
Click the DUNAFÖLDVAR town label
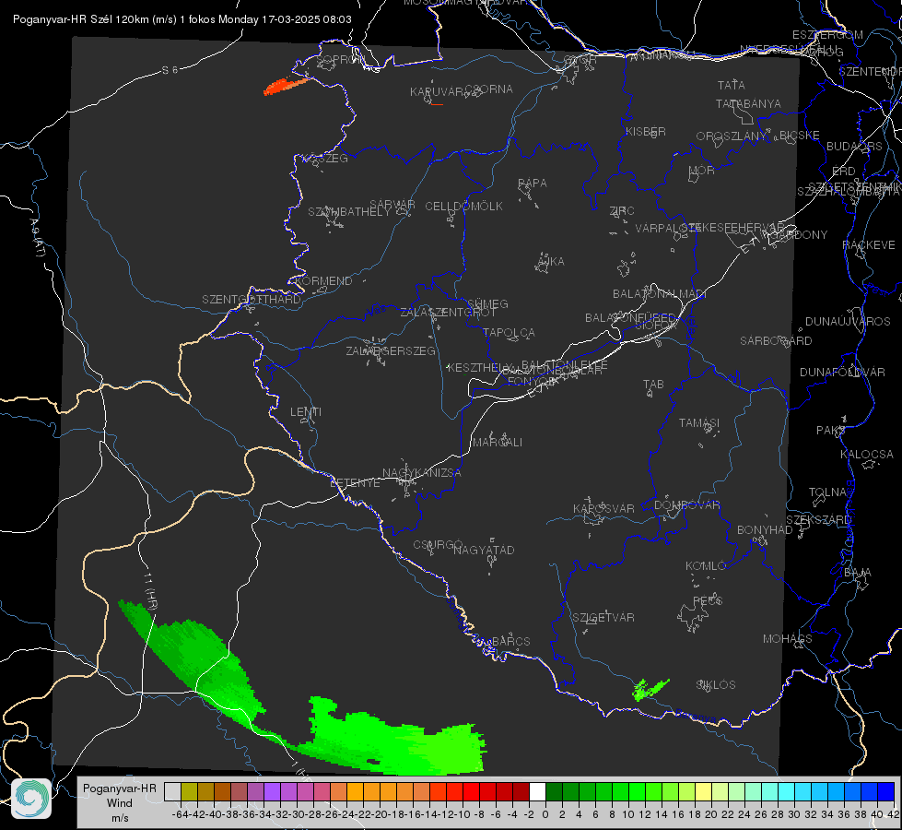[x=842, y=372]
